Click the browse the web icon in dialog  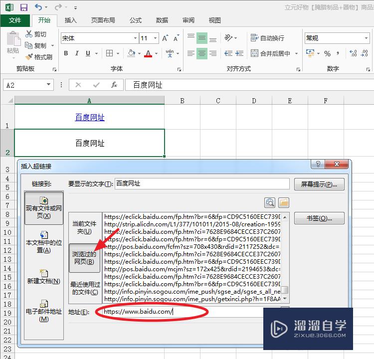(x=270, y=203)
